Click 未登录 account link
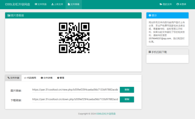 tap(181, 4)
